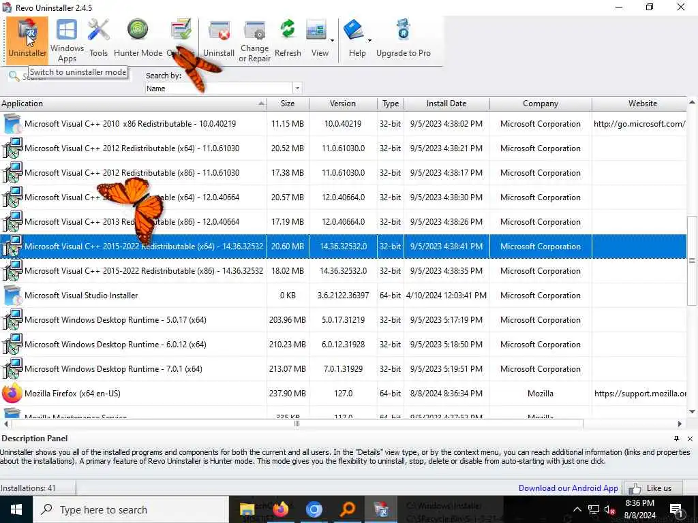Pin the Description Panel
The width and height of the screenshot is (698, 523).
tap(676, 439)
